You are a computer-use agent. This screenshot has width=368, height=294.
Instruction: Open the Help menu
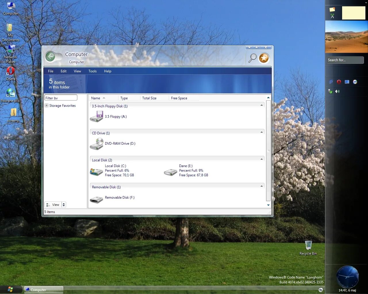[108, 71]
